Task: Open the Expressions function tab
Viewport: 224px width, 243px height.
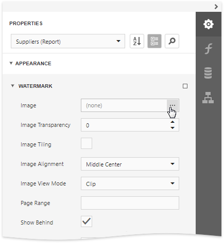Action: click(x=209, y=49)
